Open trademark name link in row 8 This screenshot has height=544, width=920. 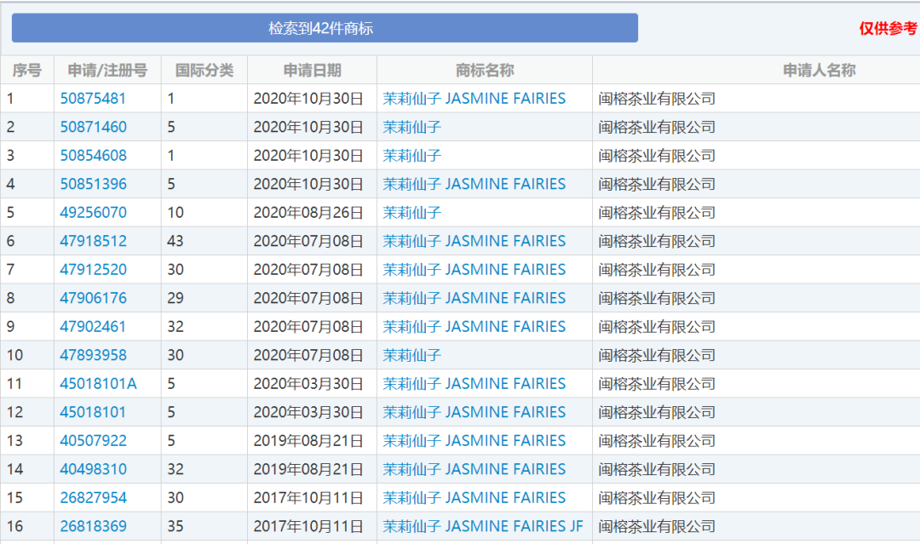pyautogui.click(x=474, y=298)
